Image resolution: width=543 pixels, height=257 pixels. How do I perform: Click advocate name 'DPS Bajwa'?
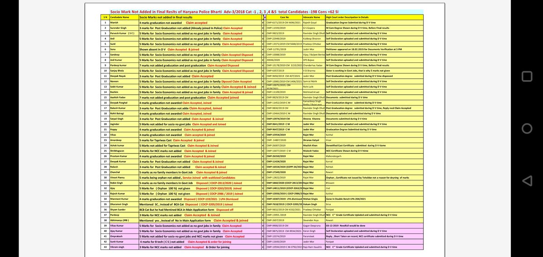[x=309, y=60]
